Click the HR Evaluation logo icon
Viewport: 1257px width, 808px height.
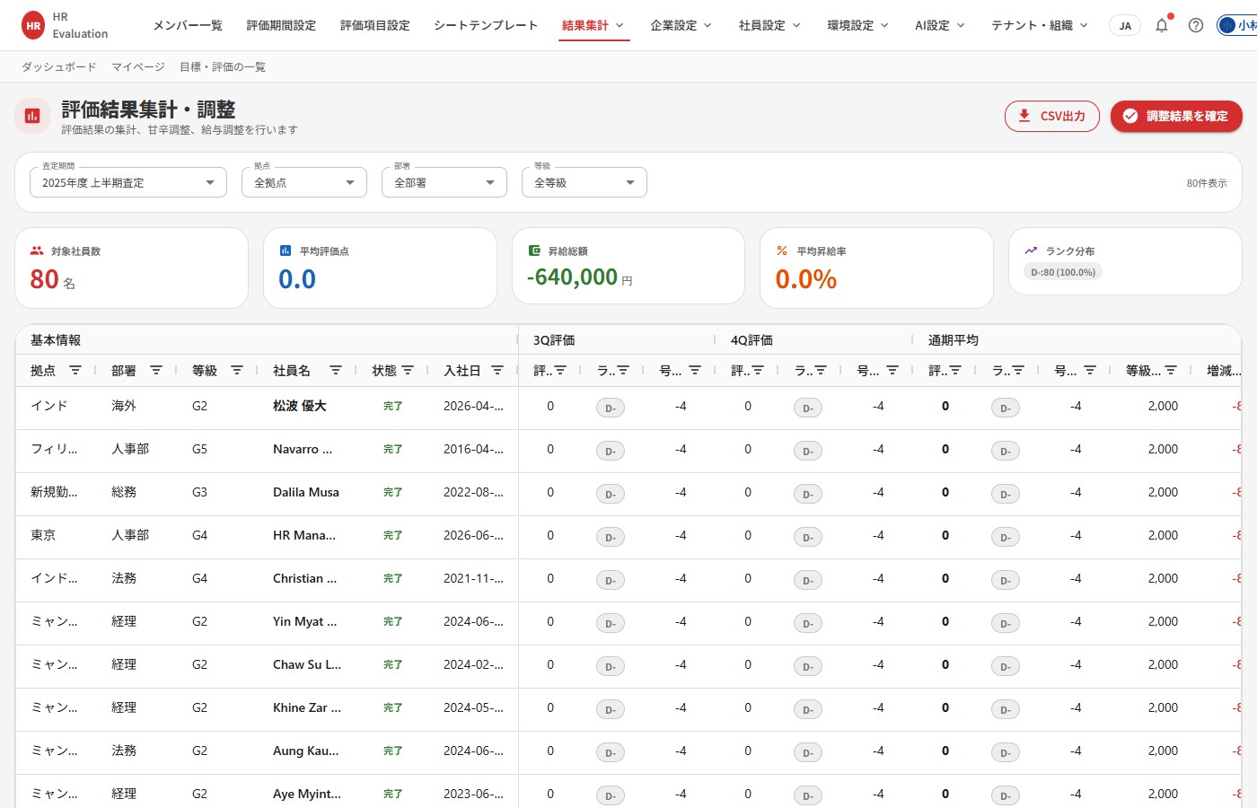click(33, 25)
